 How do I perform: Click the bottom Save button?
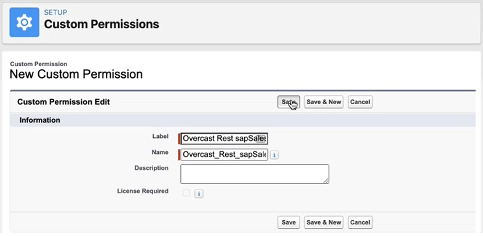[x=289, y=223]
